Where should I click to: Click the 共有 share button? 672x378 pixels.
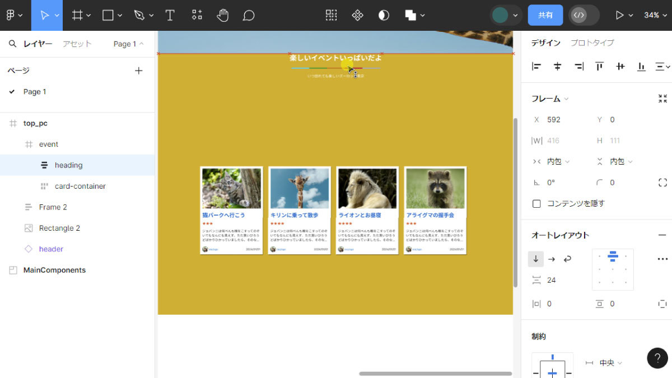(x=545, y=15)
